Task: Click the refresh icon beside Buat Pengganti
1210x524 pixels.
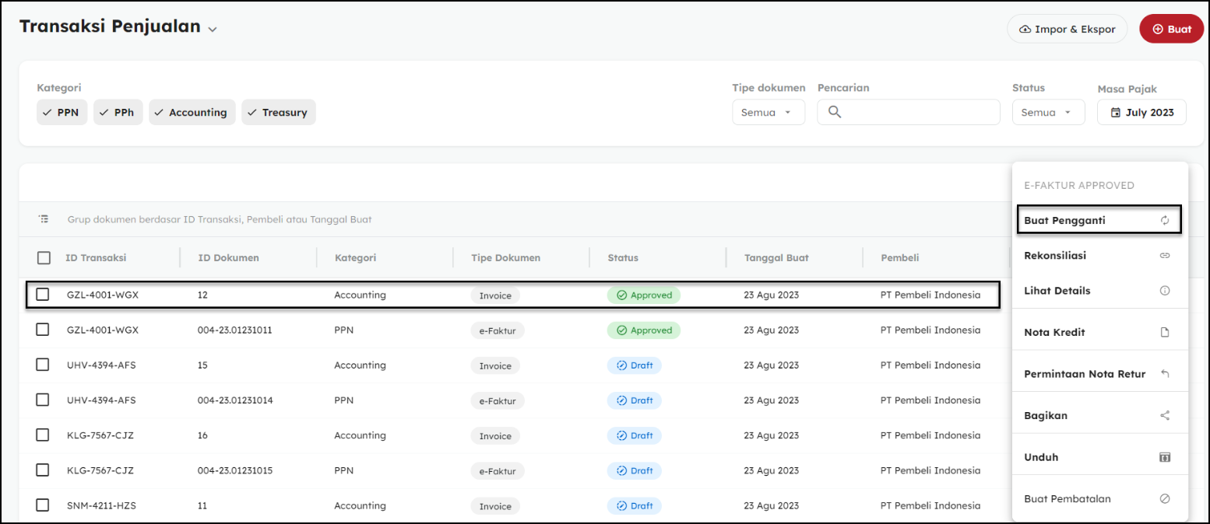Action: pyautogui.click(x=1165, y=220)
